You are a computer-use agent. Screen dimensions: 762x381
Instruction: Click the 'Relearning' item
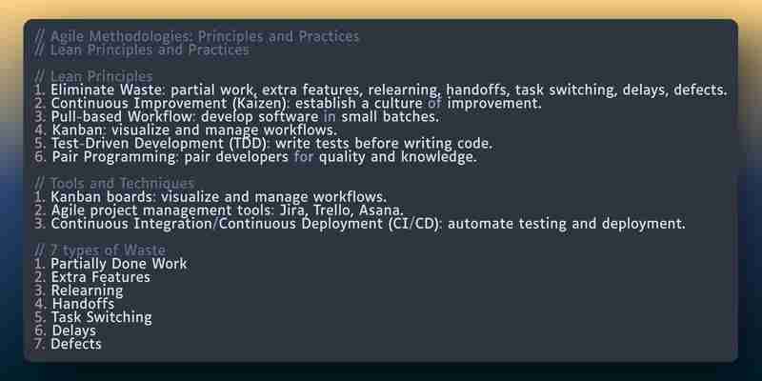pyautogui.click(x=79, y=291)
